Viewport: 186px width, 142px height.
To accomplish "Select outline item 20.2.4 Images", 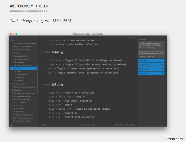I will pyautogui.click(x=18, y=109).
